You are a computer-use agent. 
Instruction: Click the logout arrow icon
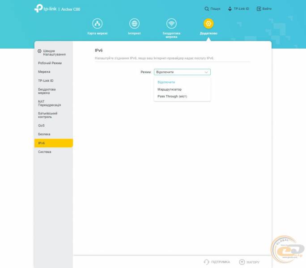[259, 9]
